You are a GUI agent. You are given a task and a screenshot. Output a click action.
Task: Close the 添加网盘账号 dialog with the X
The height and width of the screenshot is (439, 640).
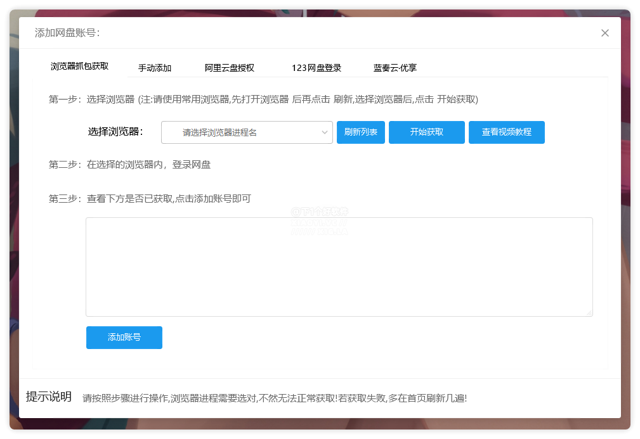coord(604,33)
